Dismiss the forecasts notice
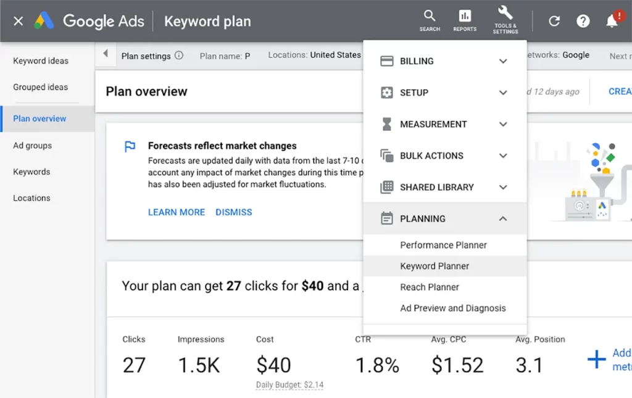This screenshot has height=398, width=632. pos(234,212)
